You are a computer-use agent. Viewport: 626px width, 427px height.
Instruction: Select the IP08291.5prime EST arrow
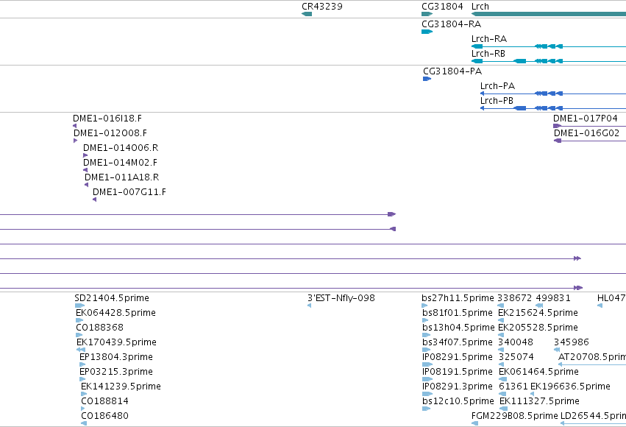[x=427, y=364]
